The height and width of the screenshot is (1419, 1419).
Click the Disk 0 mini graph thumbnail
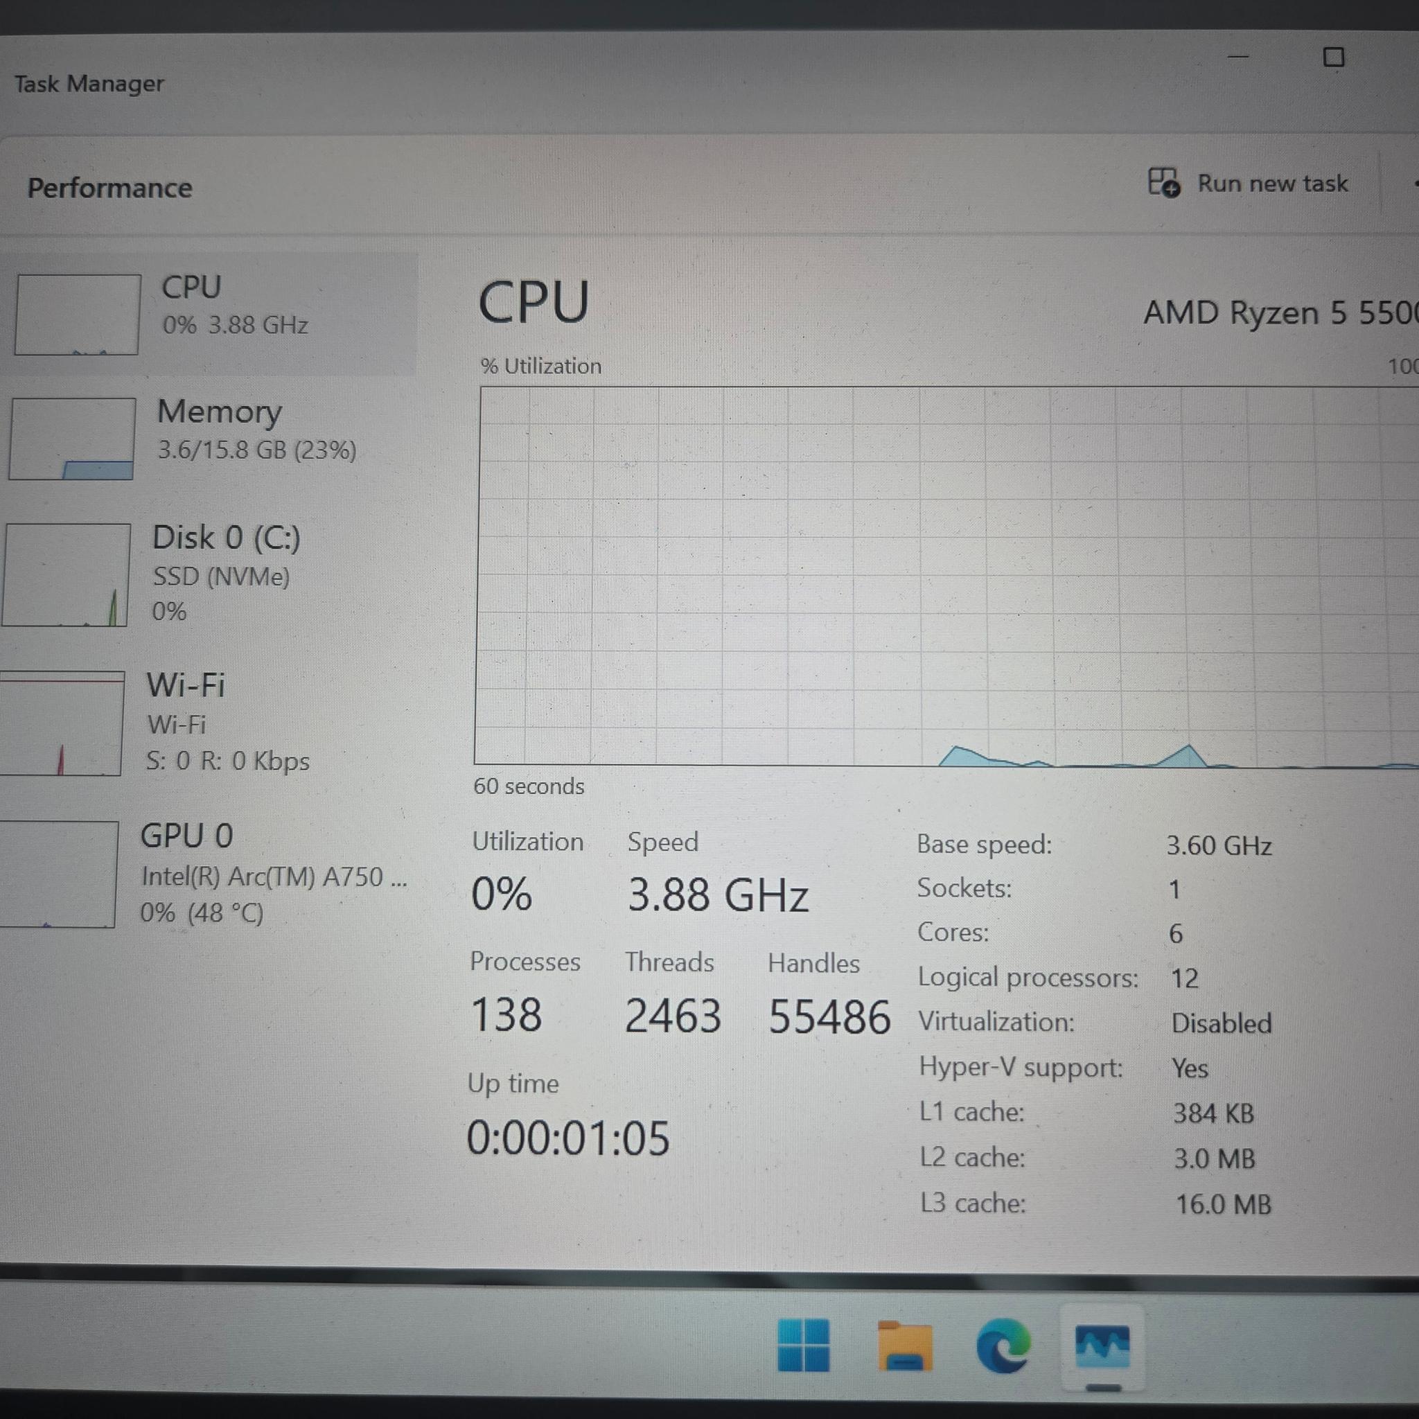[66, 574]
